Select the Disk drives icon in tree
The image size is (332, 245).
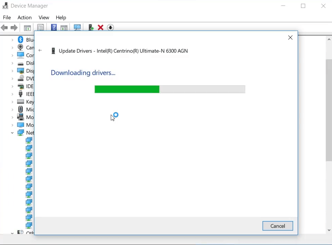[x=21, y=63]
